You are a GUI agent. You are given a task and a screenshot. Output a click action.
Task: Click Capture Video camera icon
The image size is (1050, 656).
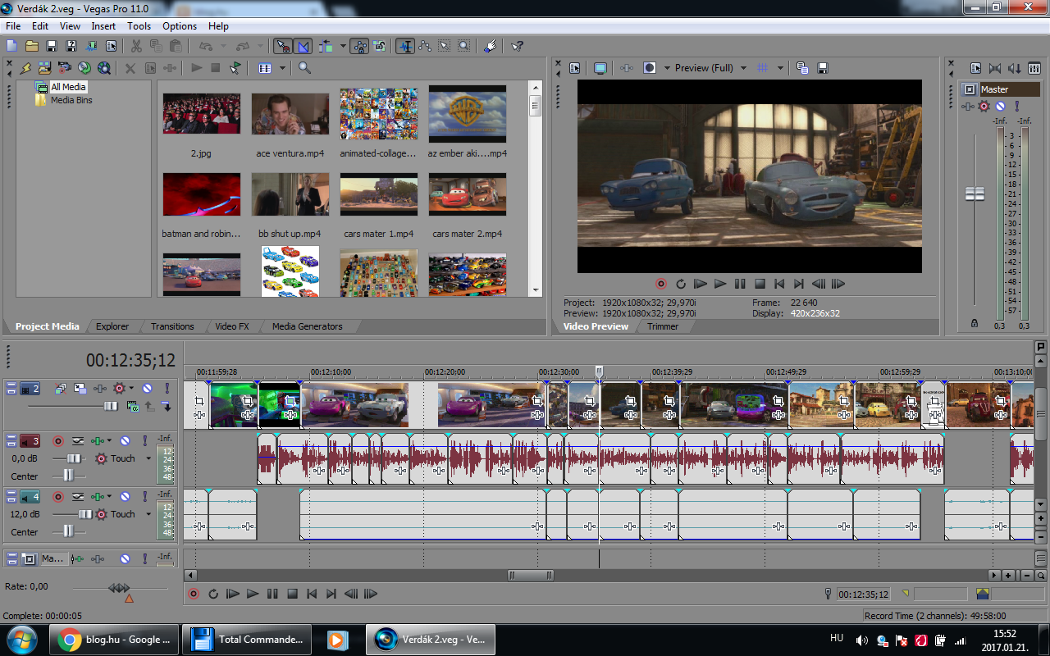point(64,68)
